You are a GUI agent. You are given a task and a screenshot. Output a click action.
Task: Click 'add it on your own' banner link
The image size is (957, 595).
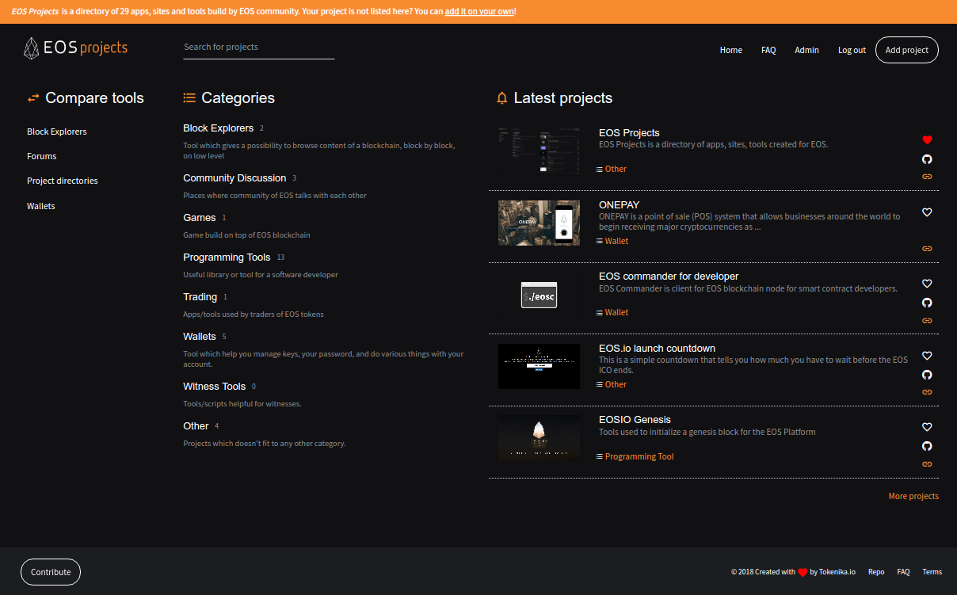479,12
